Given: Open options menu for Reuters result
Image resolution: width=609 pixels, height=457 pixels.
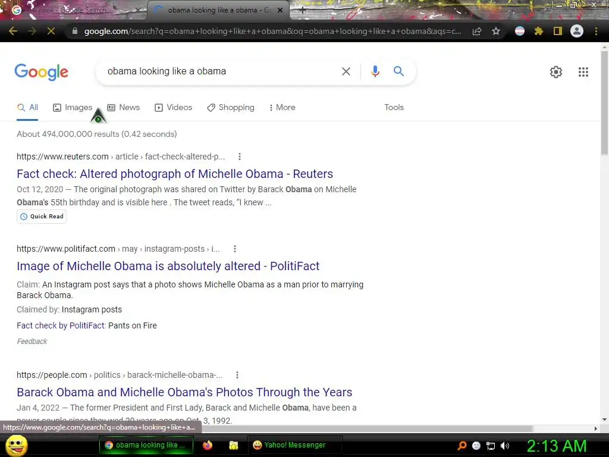Looking at the screenshot, I should tap(240, 156).
